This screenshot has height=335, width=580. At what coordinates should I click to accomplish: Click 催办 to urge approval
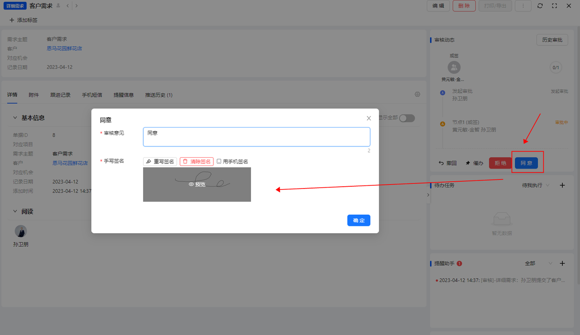(474, 163)
